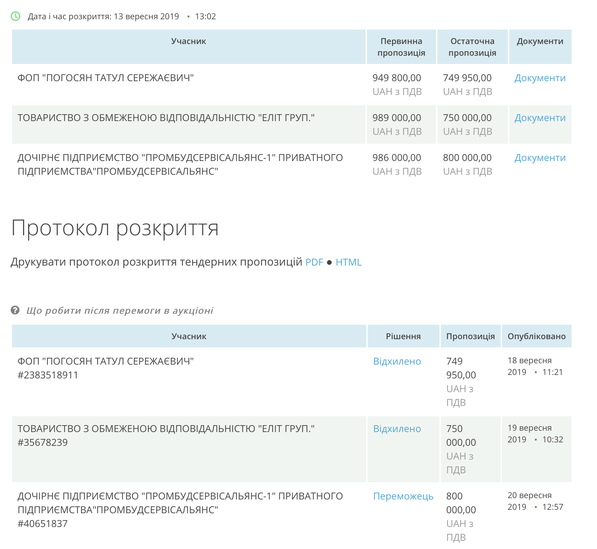This screenshot has height=549, width=597.
Task: Open Документи link for ПРОМБУДСЕРВІСАЛЬЯНС-1
Action: point(540,158)
